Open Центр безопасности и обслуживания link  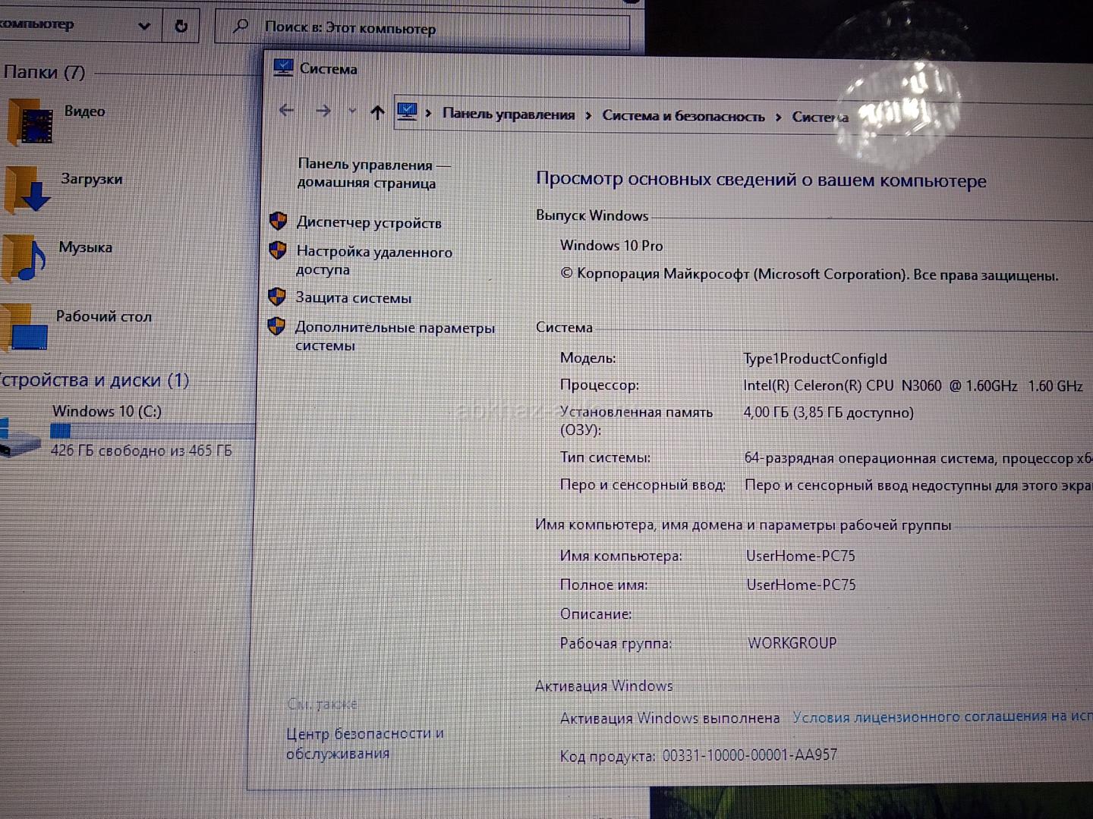coord(365,743)
